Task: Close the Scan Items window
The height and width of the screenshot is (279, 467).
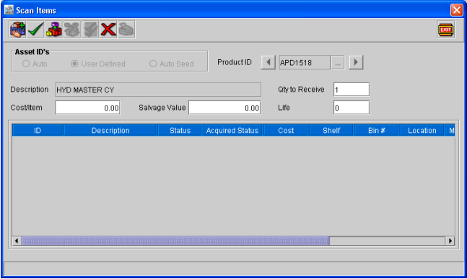Action: pos(457,10)
